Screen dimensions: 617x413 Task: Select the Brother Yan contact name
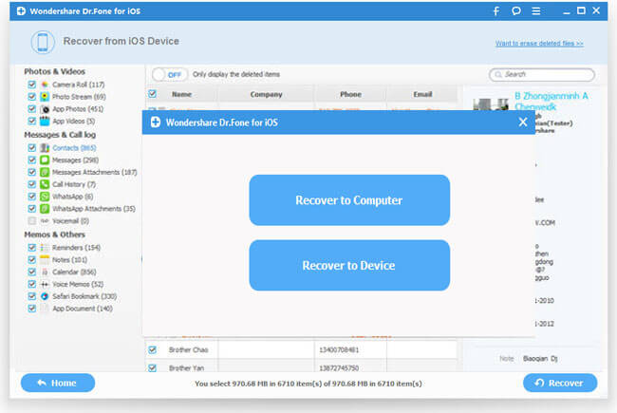[186, 368]
